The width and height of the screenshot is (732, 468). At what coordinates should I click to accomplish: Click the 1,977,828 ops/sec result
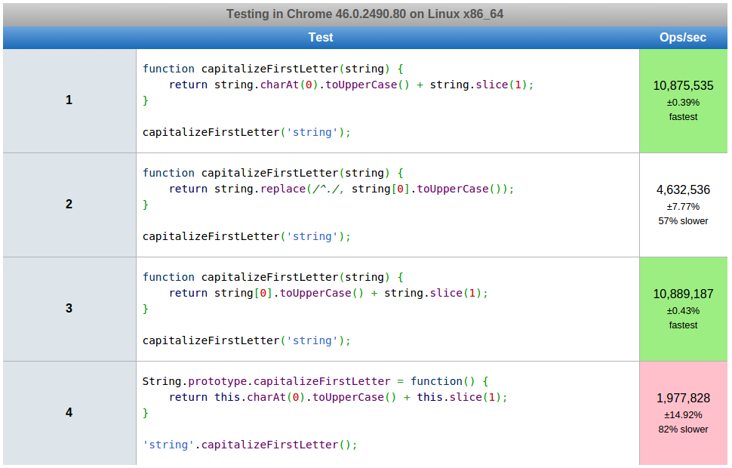(683, 399)
